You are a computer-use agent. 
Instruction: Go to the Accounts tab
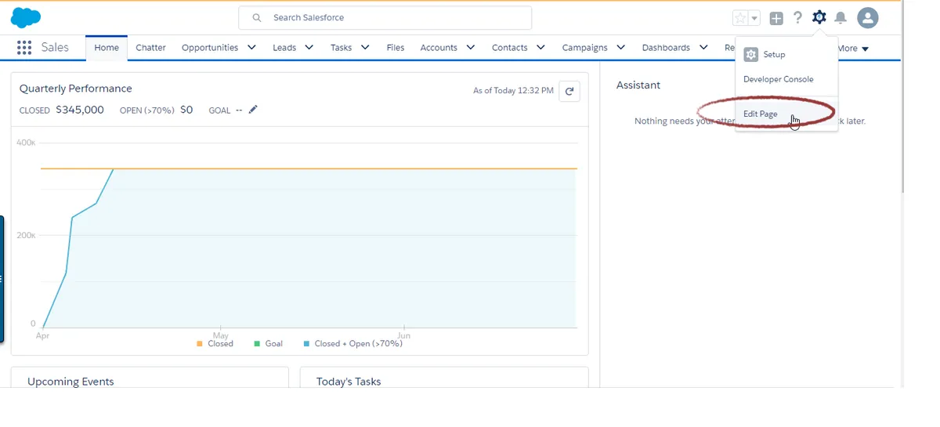[x=439, y=48]
